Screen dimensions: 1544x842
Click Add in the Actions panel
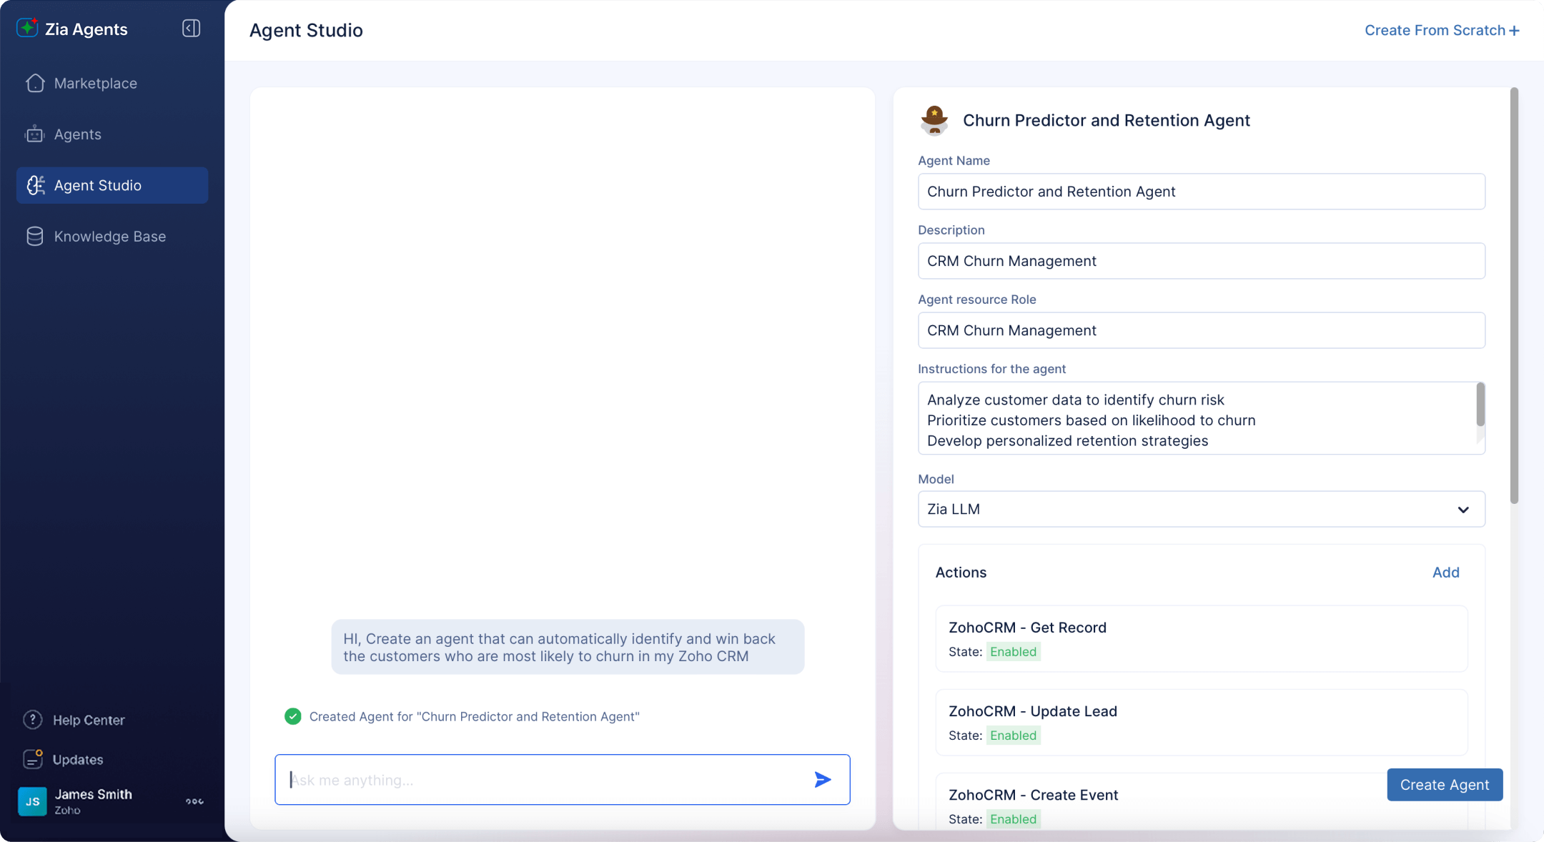click(1445, 572)
